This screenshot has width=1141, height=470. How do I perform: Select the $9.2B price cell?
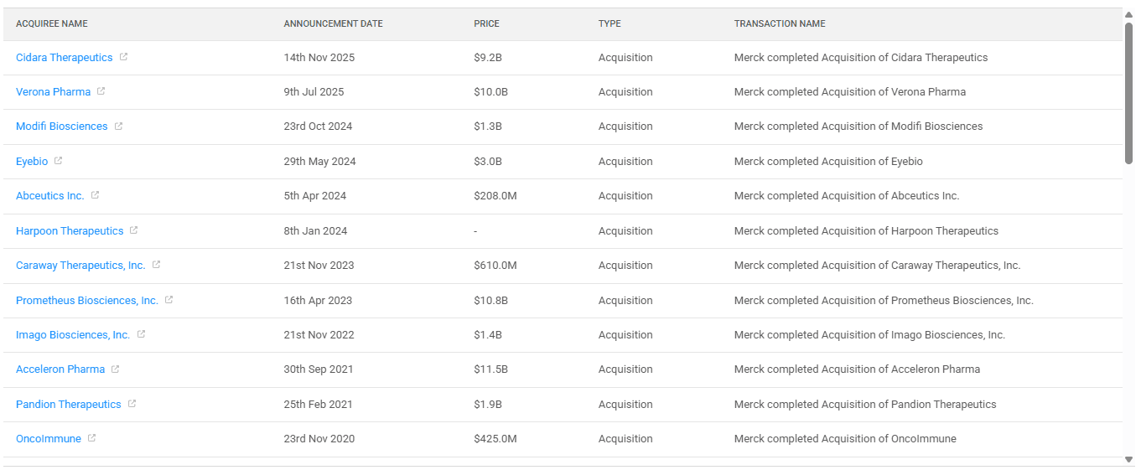coord(488,58)
